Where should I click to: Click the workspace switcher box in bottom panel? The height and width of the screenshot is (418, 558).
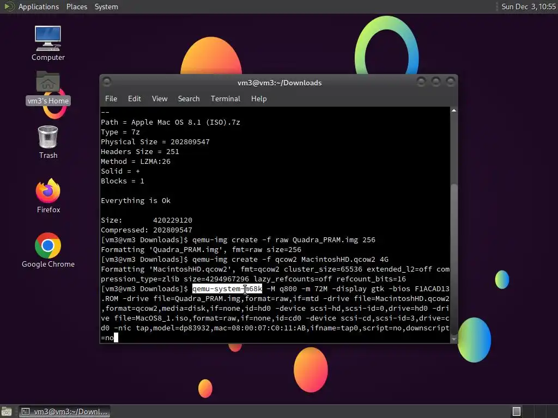pos(517,411)
